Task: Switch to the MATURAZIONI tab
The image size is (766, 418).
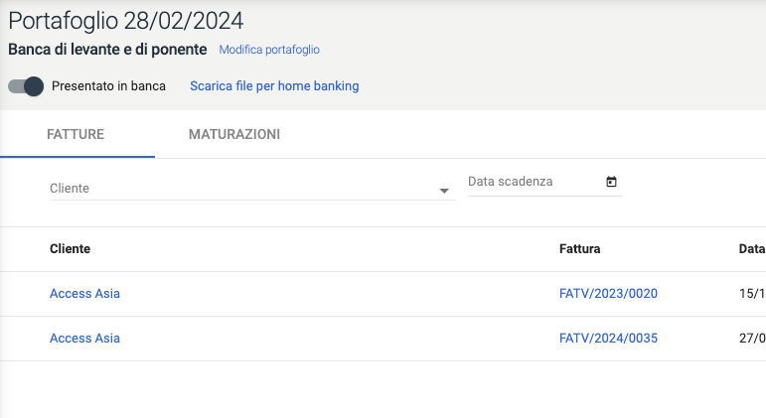Action: point(234,134)
